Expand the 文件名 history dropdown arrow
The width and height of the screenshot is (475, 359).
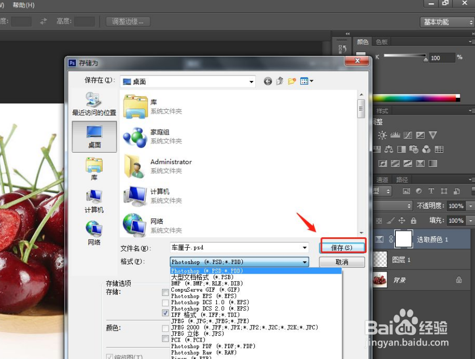pos(304,248)
